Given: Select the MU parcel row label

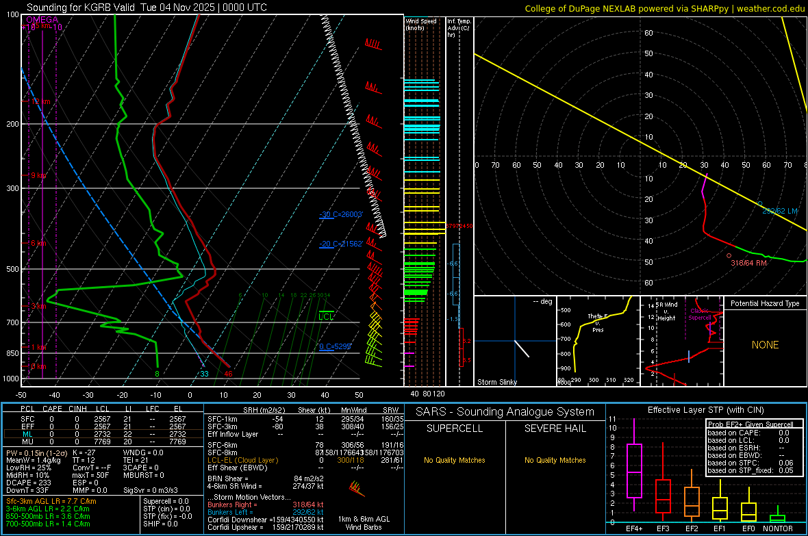Looking at the screenshot, I should pos(27,442).
